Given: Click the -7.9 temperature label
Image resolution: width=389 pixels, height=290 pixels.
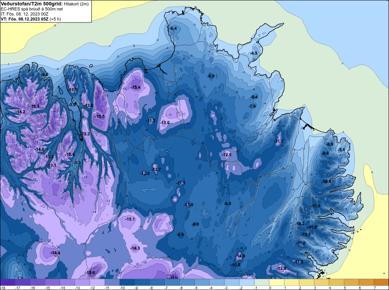Looking at the screenshot, I should (252, 106).
